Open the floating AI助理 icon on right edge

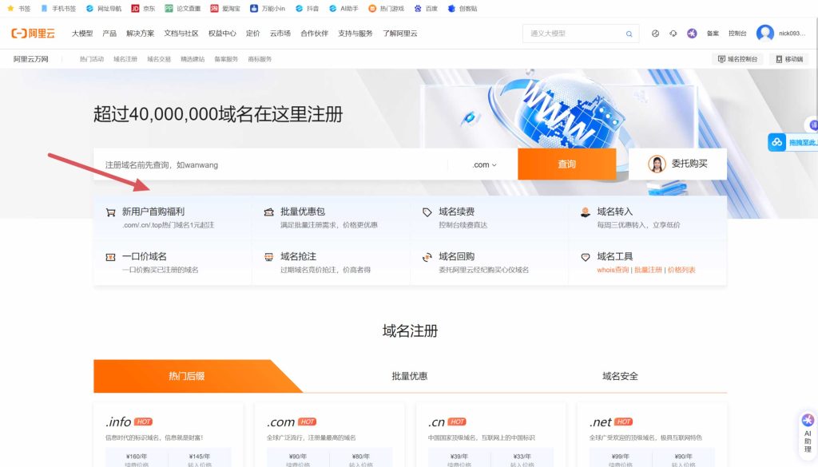(x=808, y=432)
